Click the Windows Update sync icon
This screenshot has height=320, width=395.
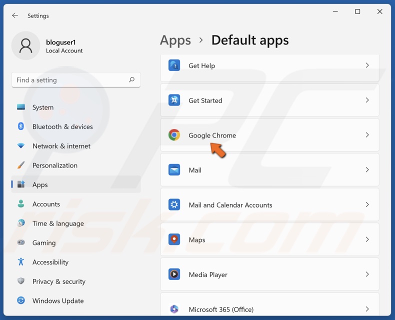pyautogui.click(x=21, y=300)
